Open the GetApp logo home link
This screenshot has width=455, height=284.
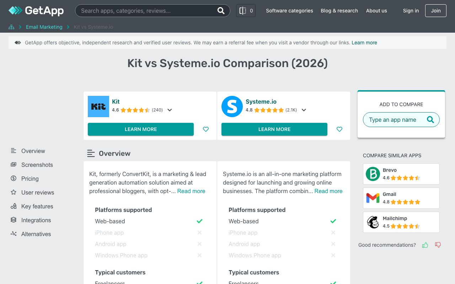tap(36, 11)
